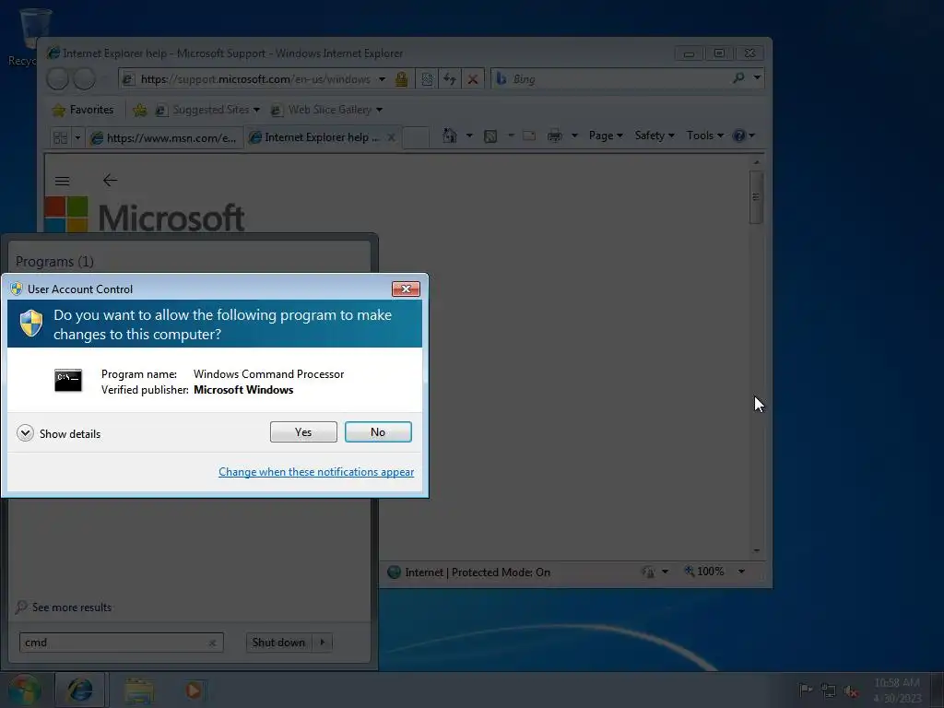Click the search magnifier icon
Viewport: 944px width, 708px height.
click(x=738, y=77)
